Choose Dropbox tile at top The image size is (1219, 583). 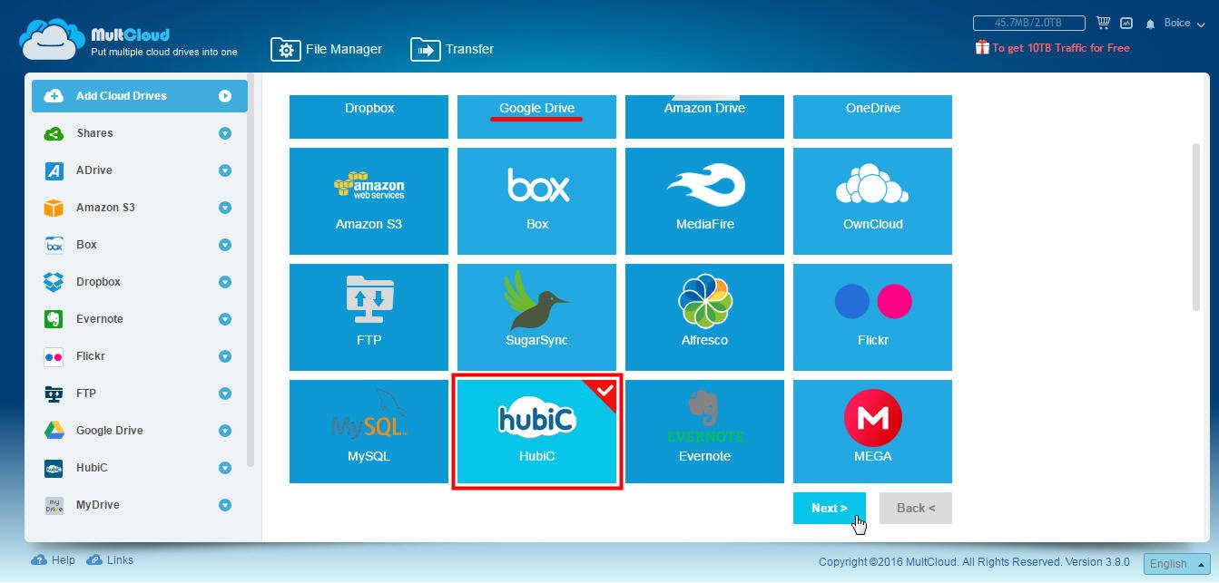coord(369,117)
